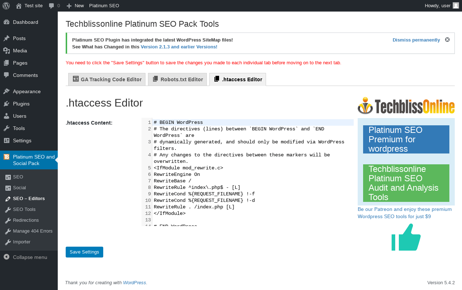Switch to GA Tracking Code Editor tab
Image resolution: width=462 pixels, height=290 pixels.
point(107,79)
